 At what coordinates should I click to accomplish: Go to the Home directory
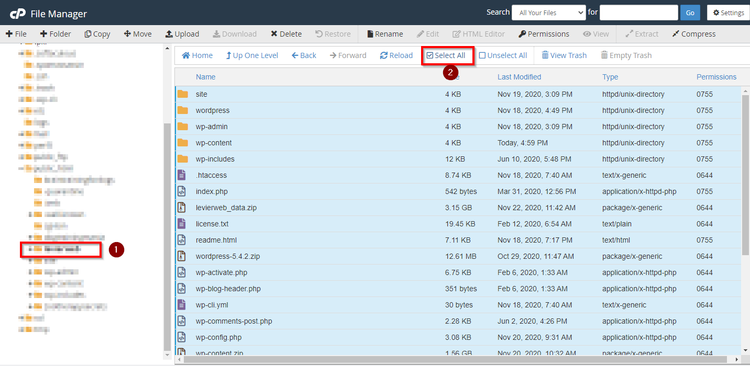tap(197, 55)
